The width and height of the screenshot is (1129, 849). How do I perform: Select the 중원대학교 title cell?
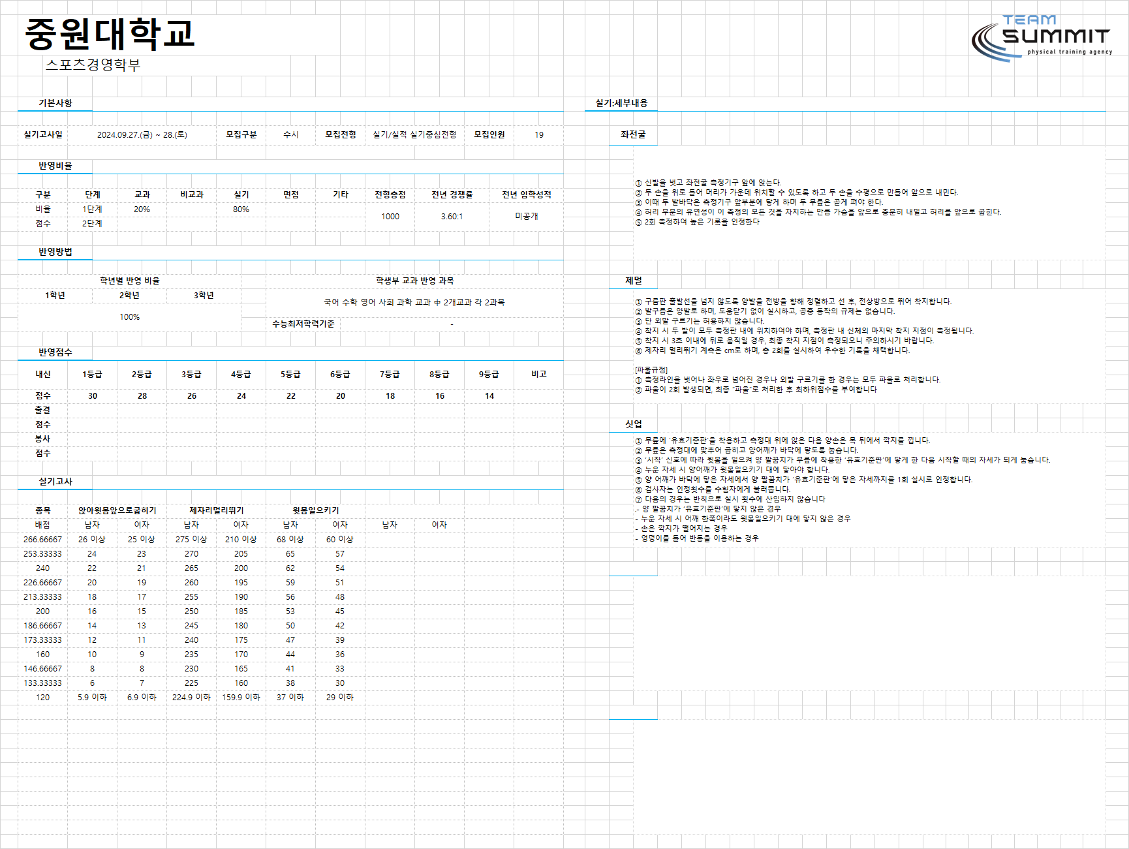click(110, 34)
